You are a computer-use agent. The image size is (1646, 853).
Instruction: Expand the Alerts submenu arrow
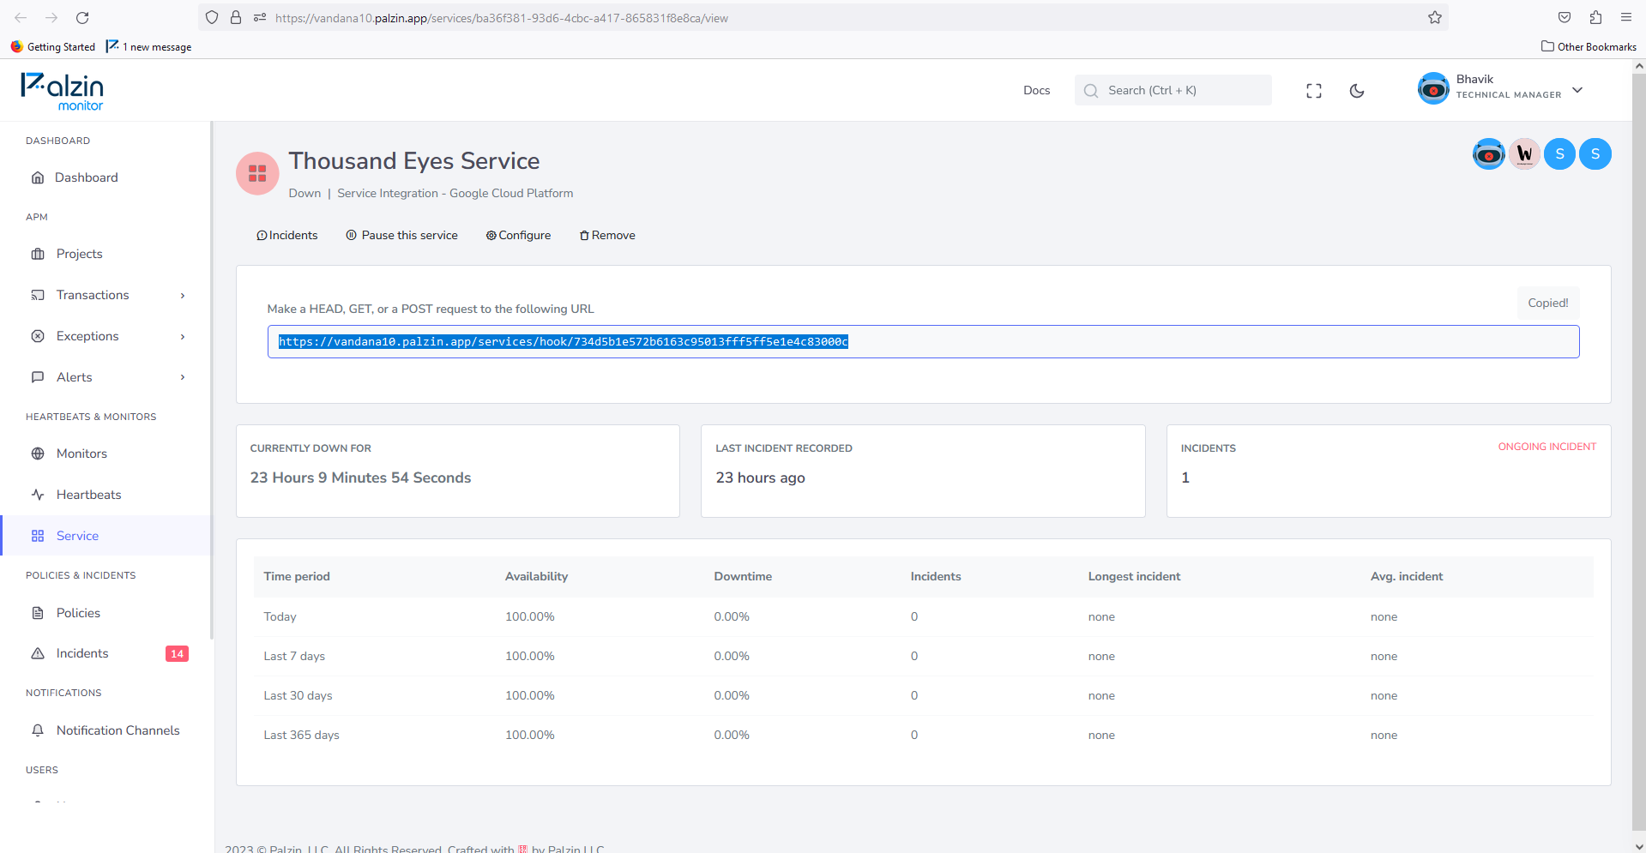[183, 377]
